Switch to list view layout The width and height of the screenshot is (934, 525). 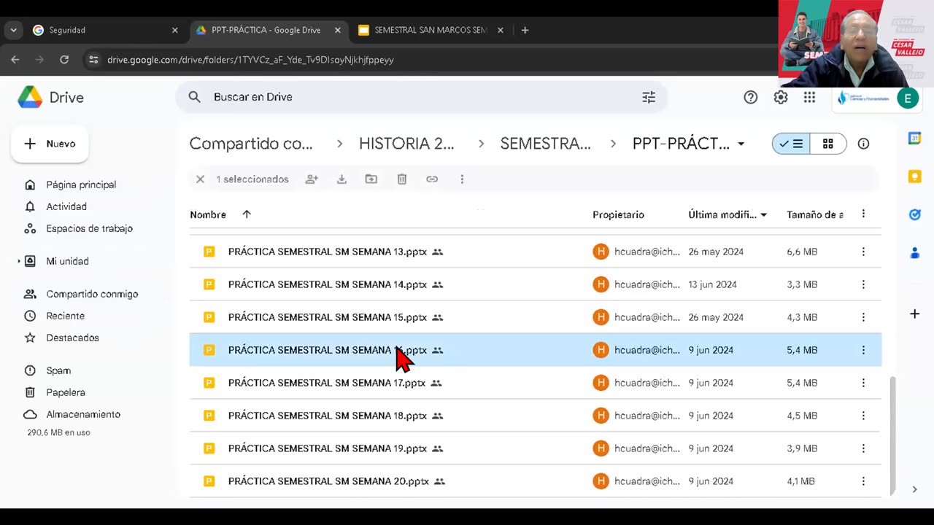[791, 144]
